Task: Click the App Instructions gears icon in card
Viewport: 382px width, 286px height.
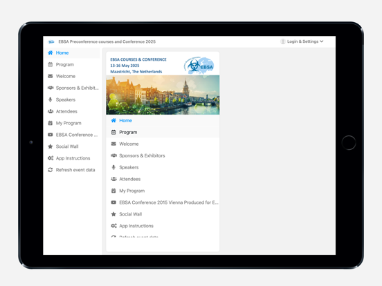Action: pos(113,226)
